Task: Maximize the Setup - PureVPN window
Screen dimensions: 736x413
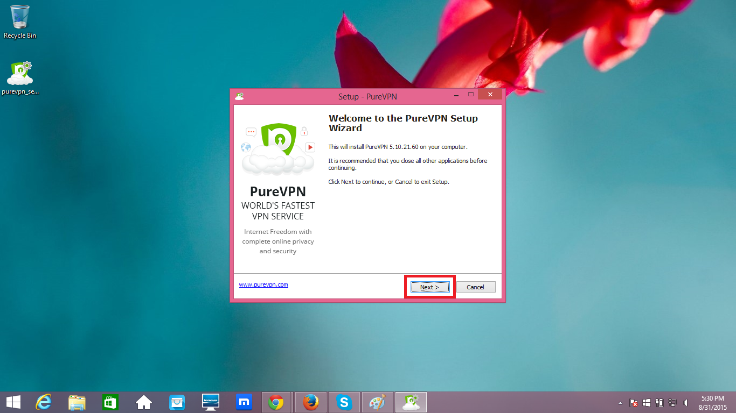Action: [470, 95]
